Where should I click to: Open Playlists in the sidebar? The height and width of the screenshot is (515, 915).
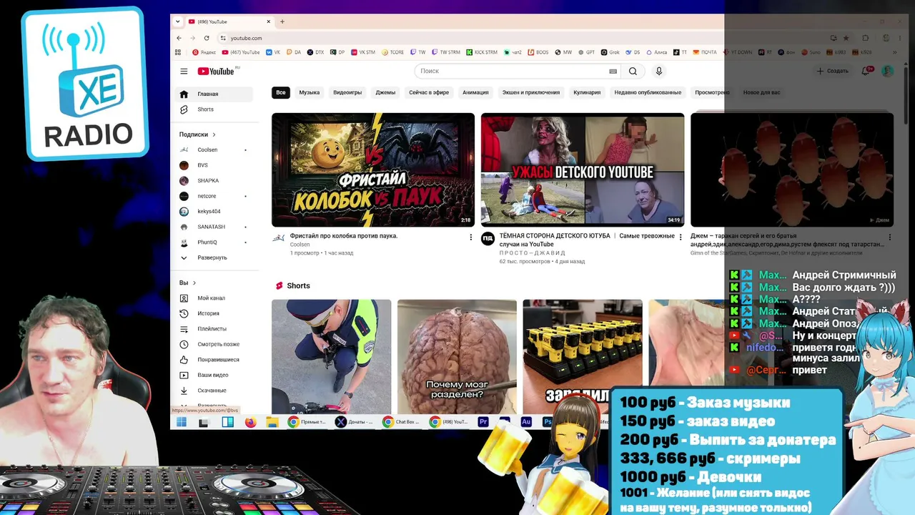tap(214, 329)
